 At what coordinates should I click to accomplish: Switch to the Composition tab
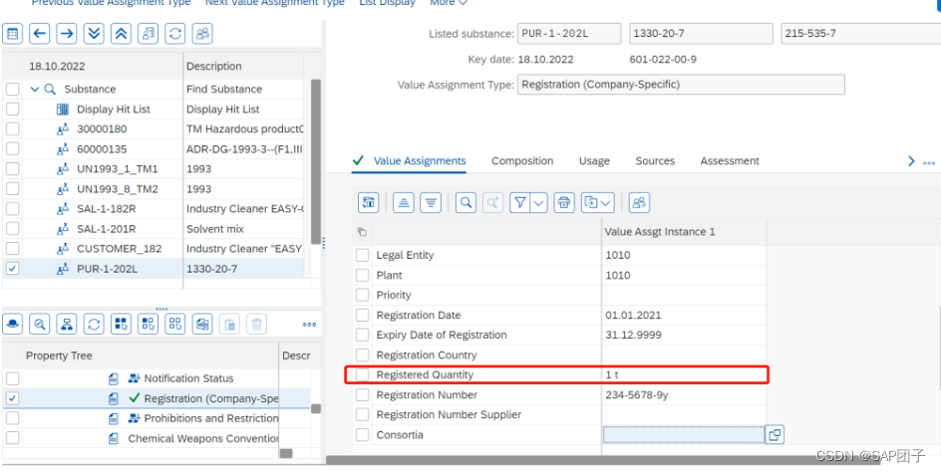click(x=522, y=160)
